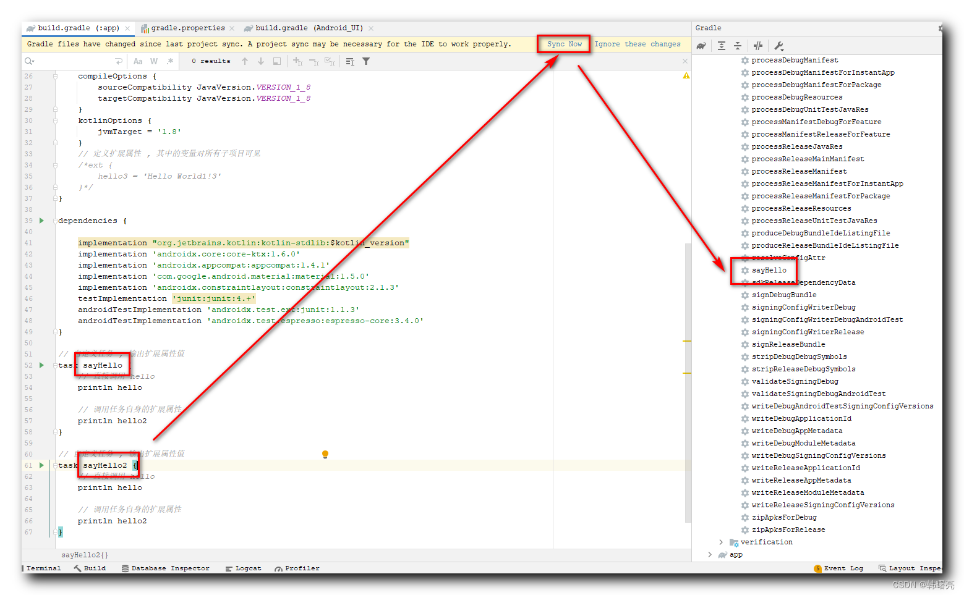Open Layout Inspector tool window

click(x=910, y=568)
